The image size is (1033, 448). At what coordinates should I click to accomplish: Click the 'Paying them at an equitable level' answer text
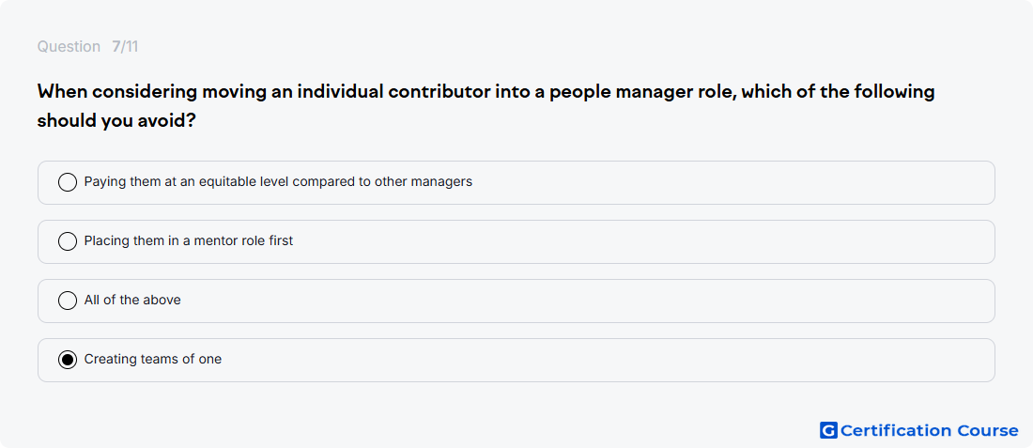[x=278, y=181]
